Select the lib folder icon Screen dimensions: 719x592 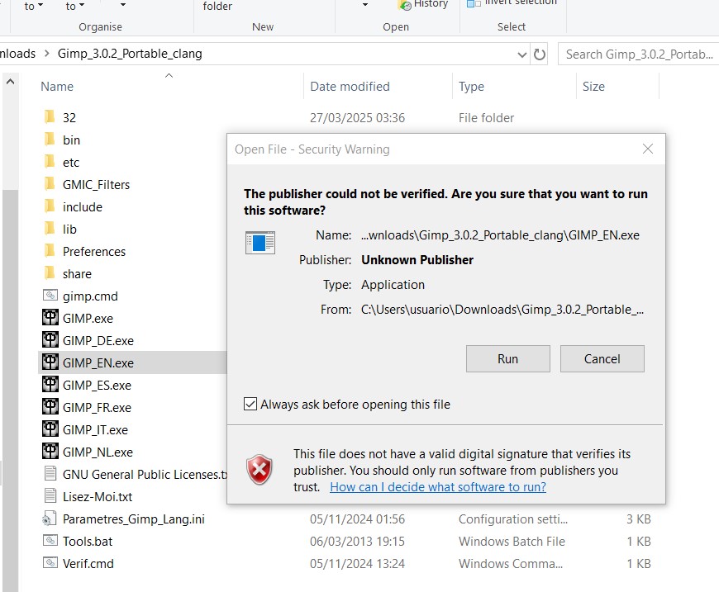pos(50,229)
